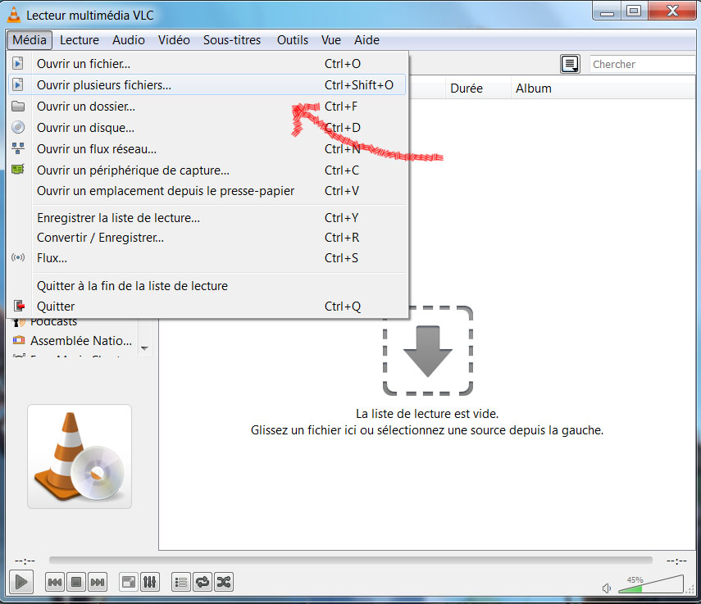Toggle the playlist view button

point(181,582)
